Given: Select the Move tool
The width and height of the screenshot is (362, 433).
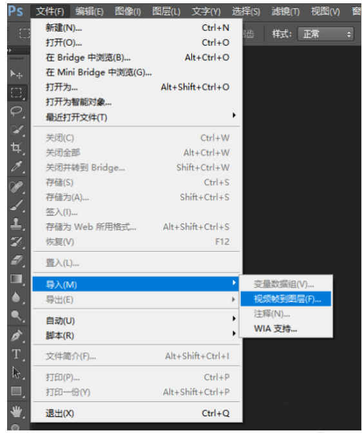Looking at the screenshot, I should tap(16, 74).
